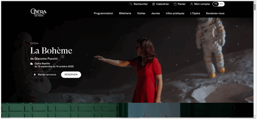Viewport: 257px width, 119px height.
Task: Open the Mon compte link
Action: 200,4
